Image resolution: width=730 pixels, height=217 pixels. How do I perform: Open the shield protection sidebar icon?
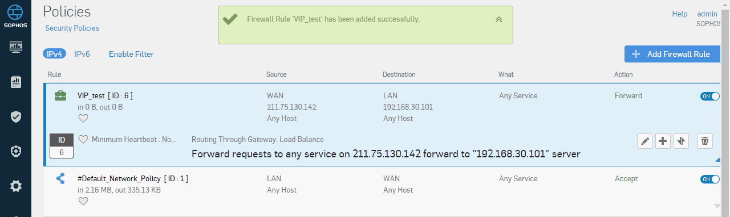point(16,117)
